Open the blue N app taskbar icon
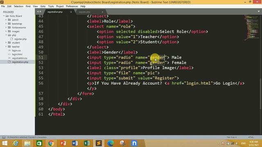The image size is (262, 147). click(134, 143)
